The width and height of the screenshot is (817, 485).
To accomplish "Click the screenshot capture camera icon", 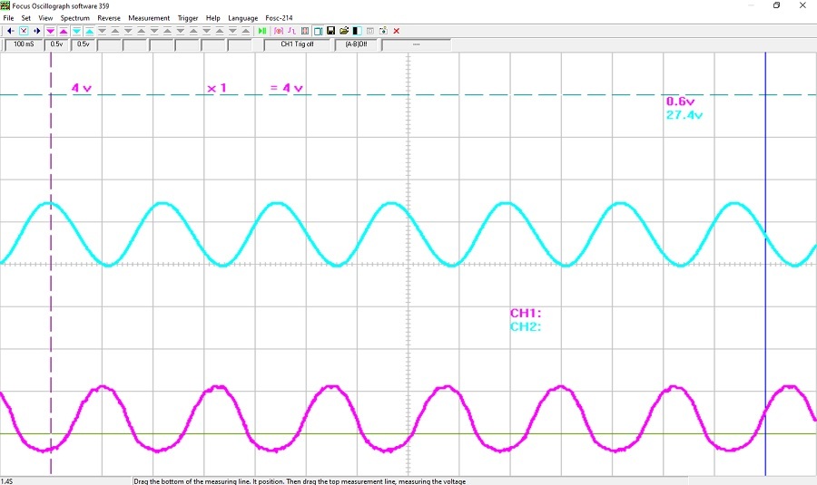I will (x=383, y=31).
